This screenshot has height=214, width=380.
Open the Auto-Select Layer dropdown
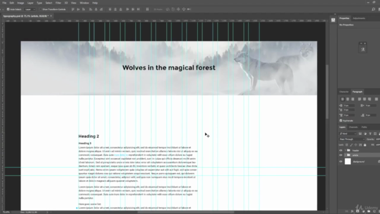pos(30,10)
